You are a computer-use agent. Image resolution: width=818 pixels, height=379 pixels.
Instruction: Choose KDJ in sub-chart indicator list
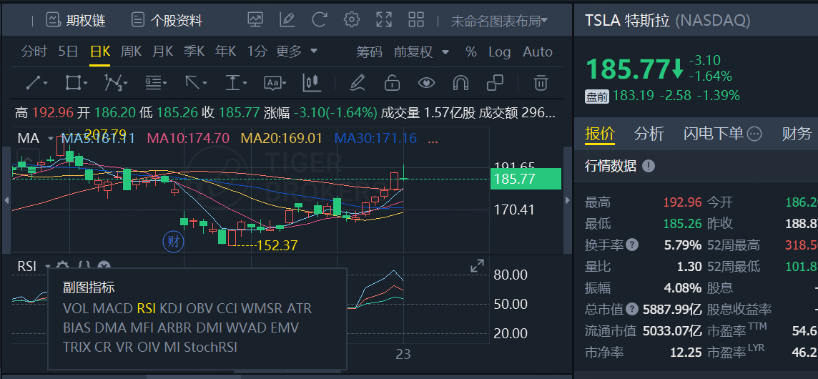(x=171, y=308)
